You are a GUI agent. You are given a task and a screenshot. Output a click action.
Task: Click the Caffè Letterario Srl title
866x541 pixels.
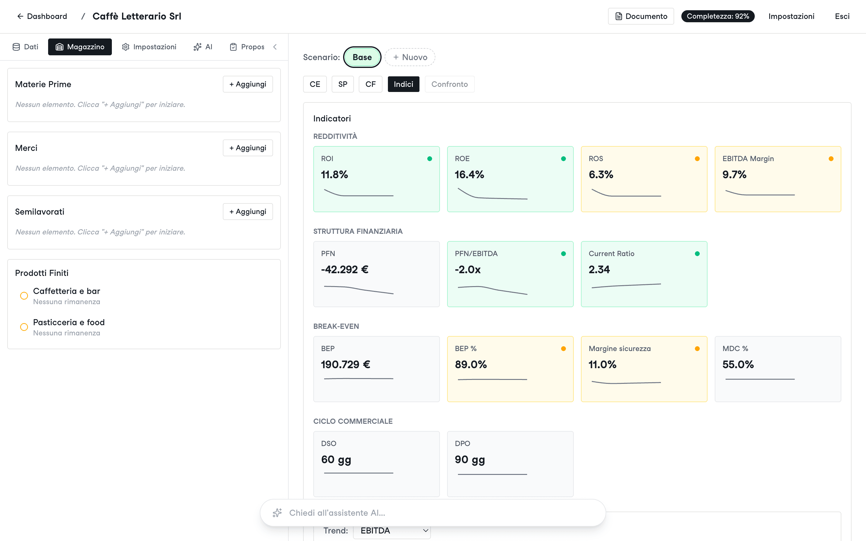tap(137, 16)
